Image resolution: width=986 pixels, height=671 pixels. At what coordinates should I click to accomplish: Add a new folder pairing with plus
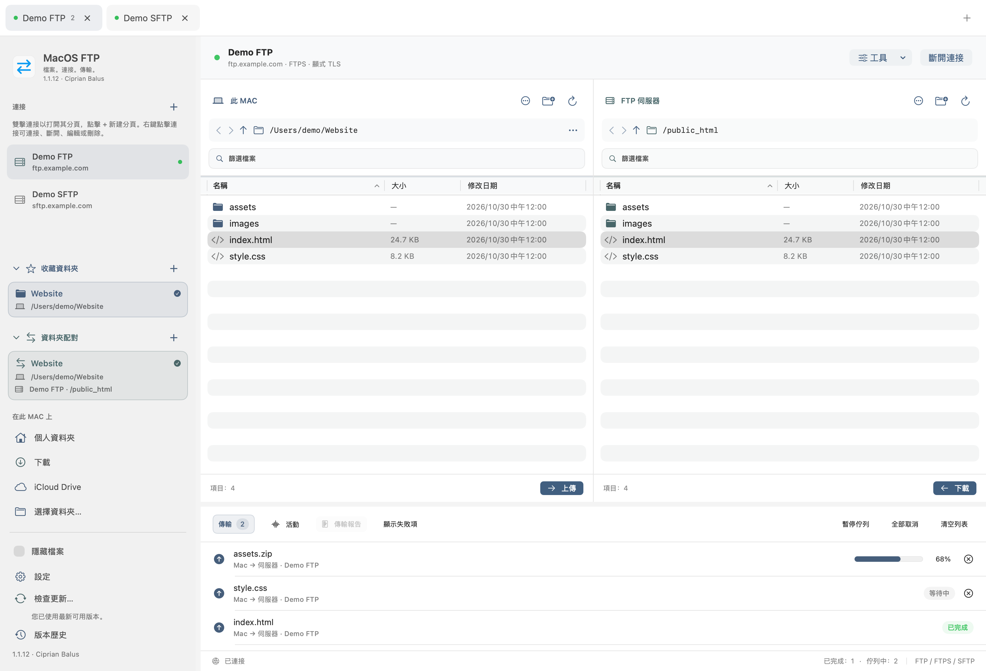coord(174,338)
